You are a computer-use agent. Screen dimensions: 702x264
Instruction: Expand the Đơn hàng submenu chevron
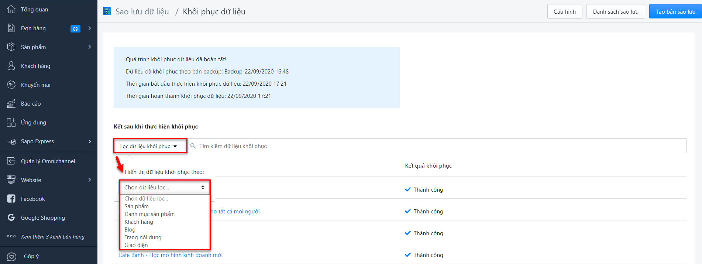tap(90, 28)
